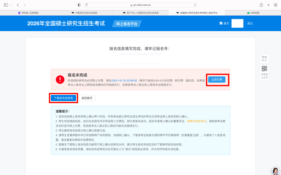Open the Safari share icon
This screenshot has height=175, width=281.
click(261, 5)
